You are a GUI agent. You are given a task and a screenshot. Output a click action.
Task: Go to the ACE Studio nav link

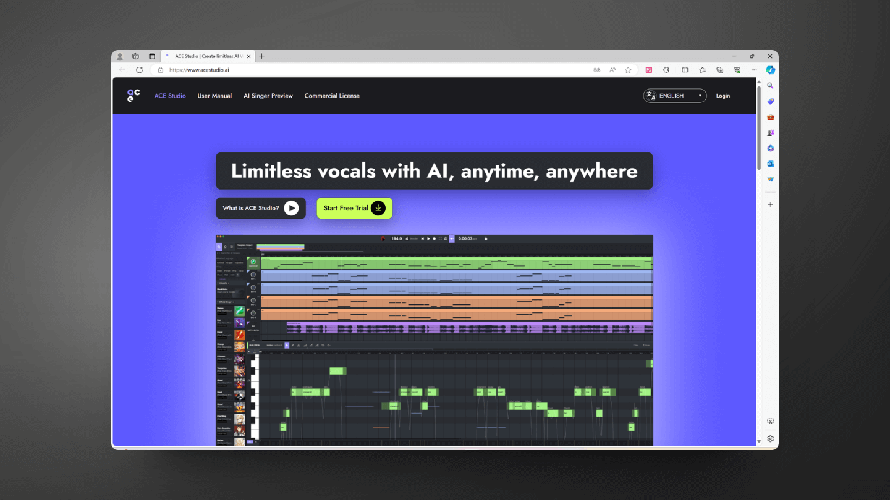pyautogui.click(x=170, y=96)
